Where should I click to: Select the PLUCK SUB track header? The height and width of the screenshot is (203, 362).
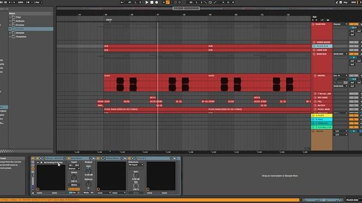pos(322,46)
